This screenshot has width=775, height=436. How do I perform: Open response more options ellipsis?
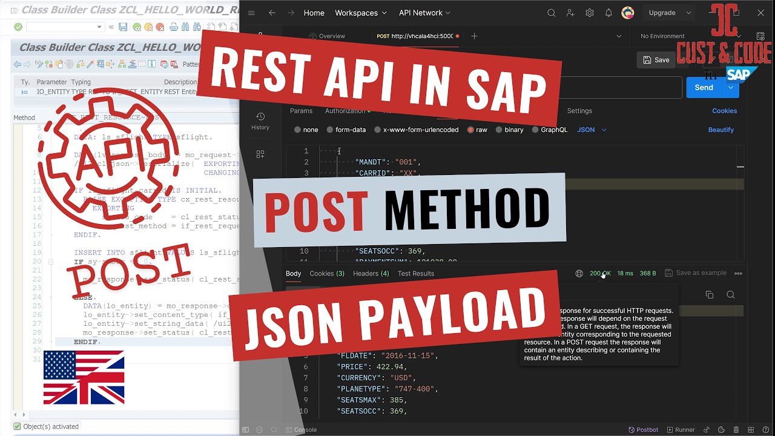click(x=738, y=273)
